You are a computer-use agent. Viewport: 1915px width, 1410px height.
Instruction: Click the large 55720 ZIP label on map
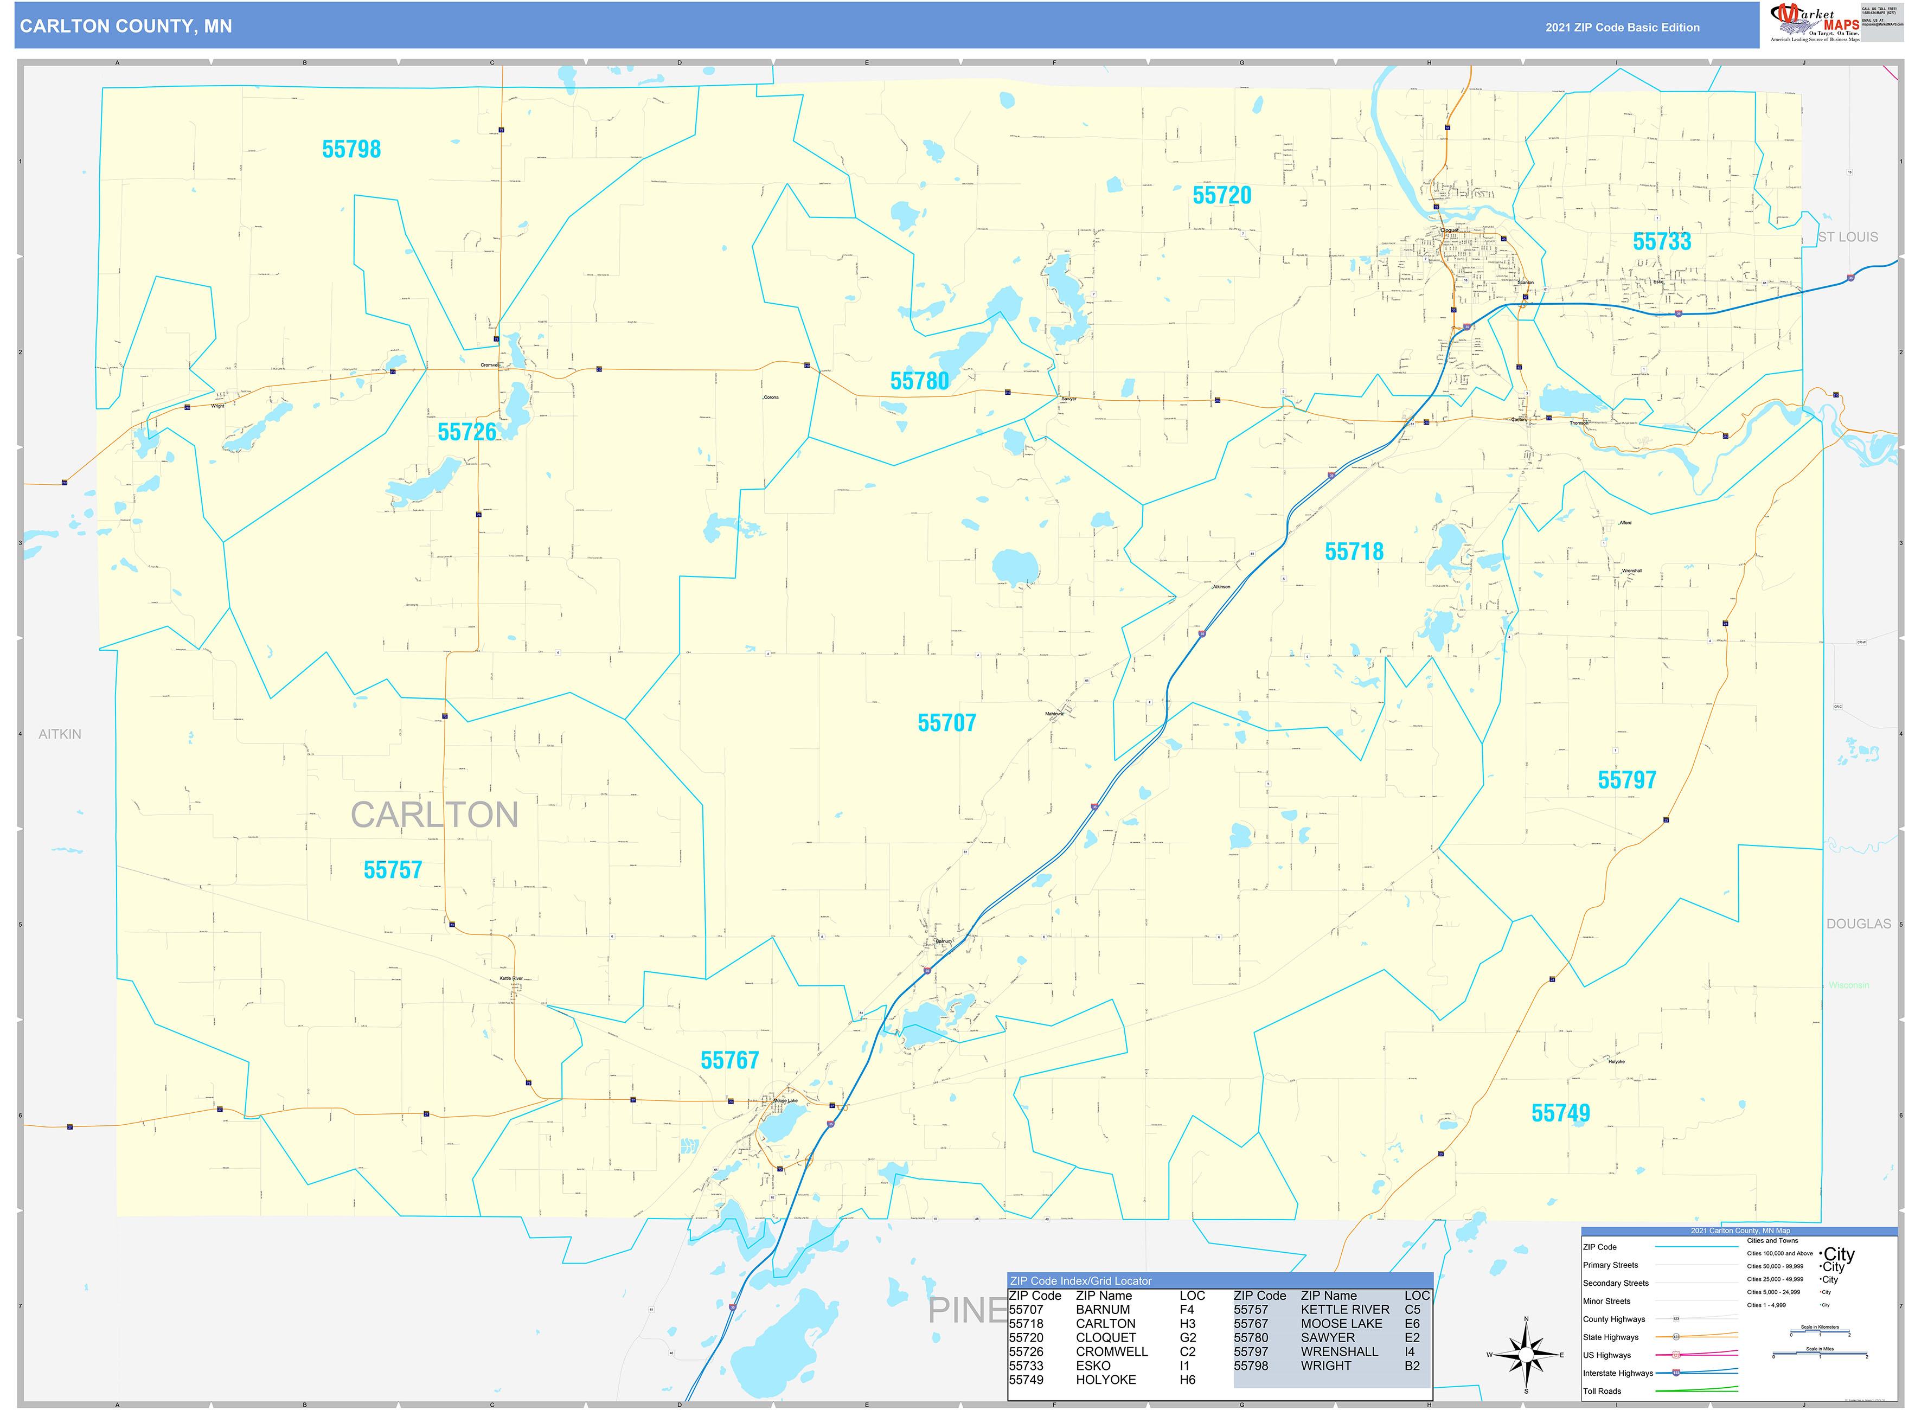(1221, 195)
